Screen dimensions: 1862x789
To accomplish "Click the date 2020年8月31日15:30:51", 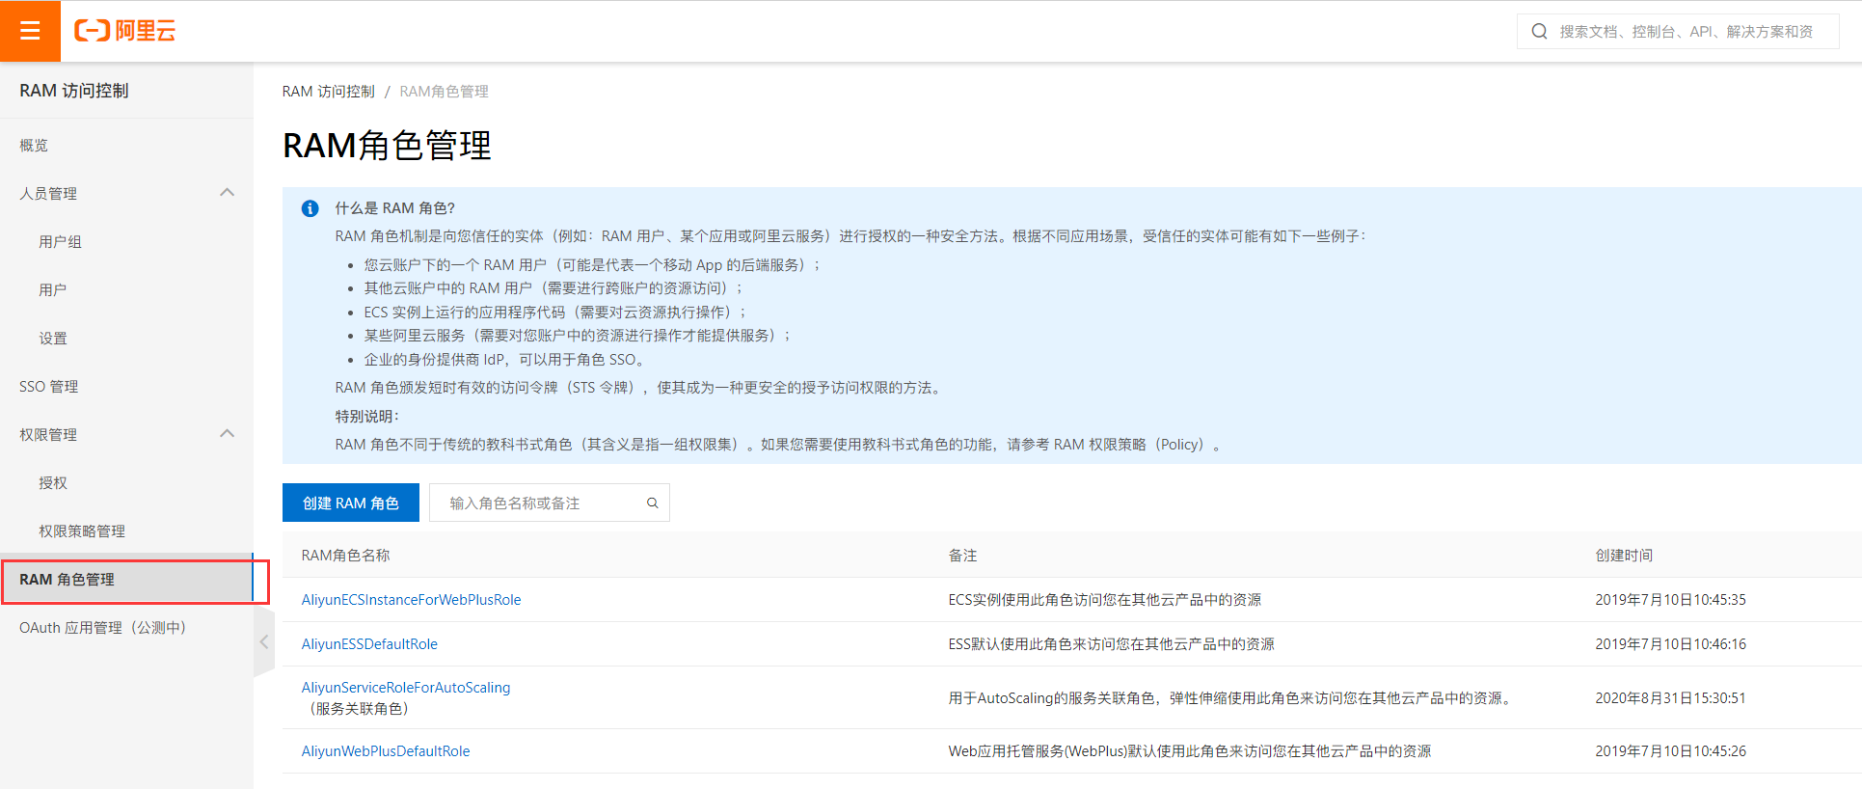I will [1670, 698].
